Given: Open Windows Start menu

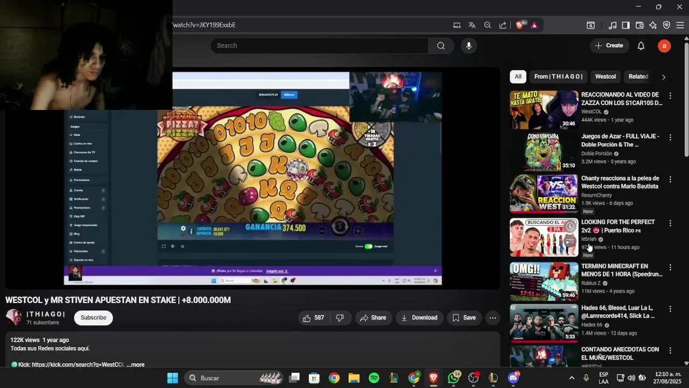Looking at the screenshot, I should (x=173, y=378).
